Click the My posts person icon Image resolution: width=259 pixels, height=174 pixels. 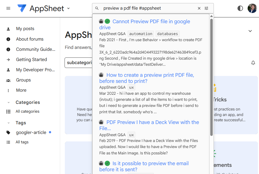8,29
